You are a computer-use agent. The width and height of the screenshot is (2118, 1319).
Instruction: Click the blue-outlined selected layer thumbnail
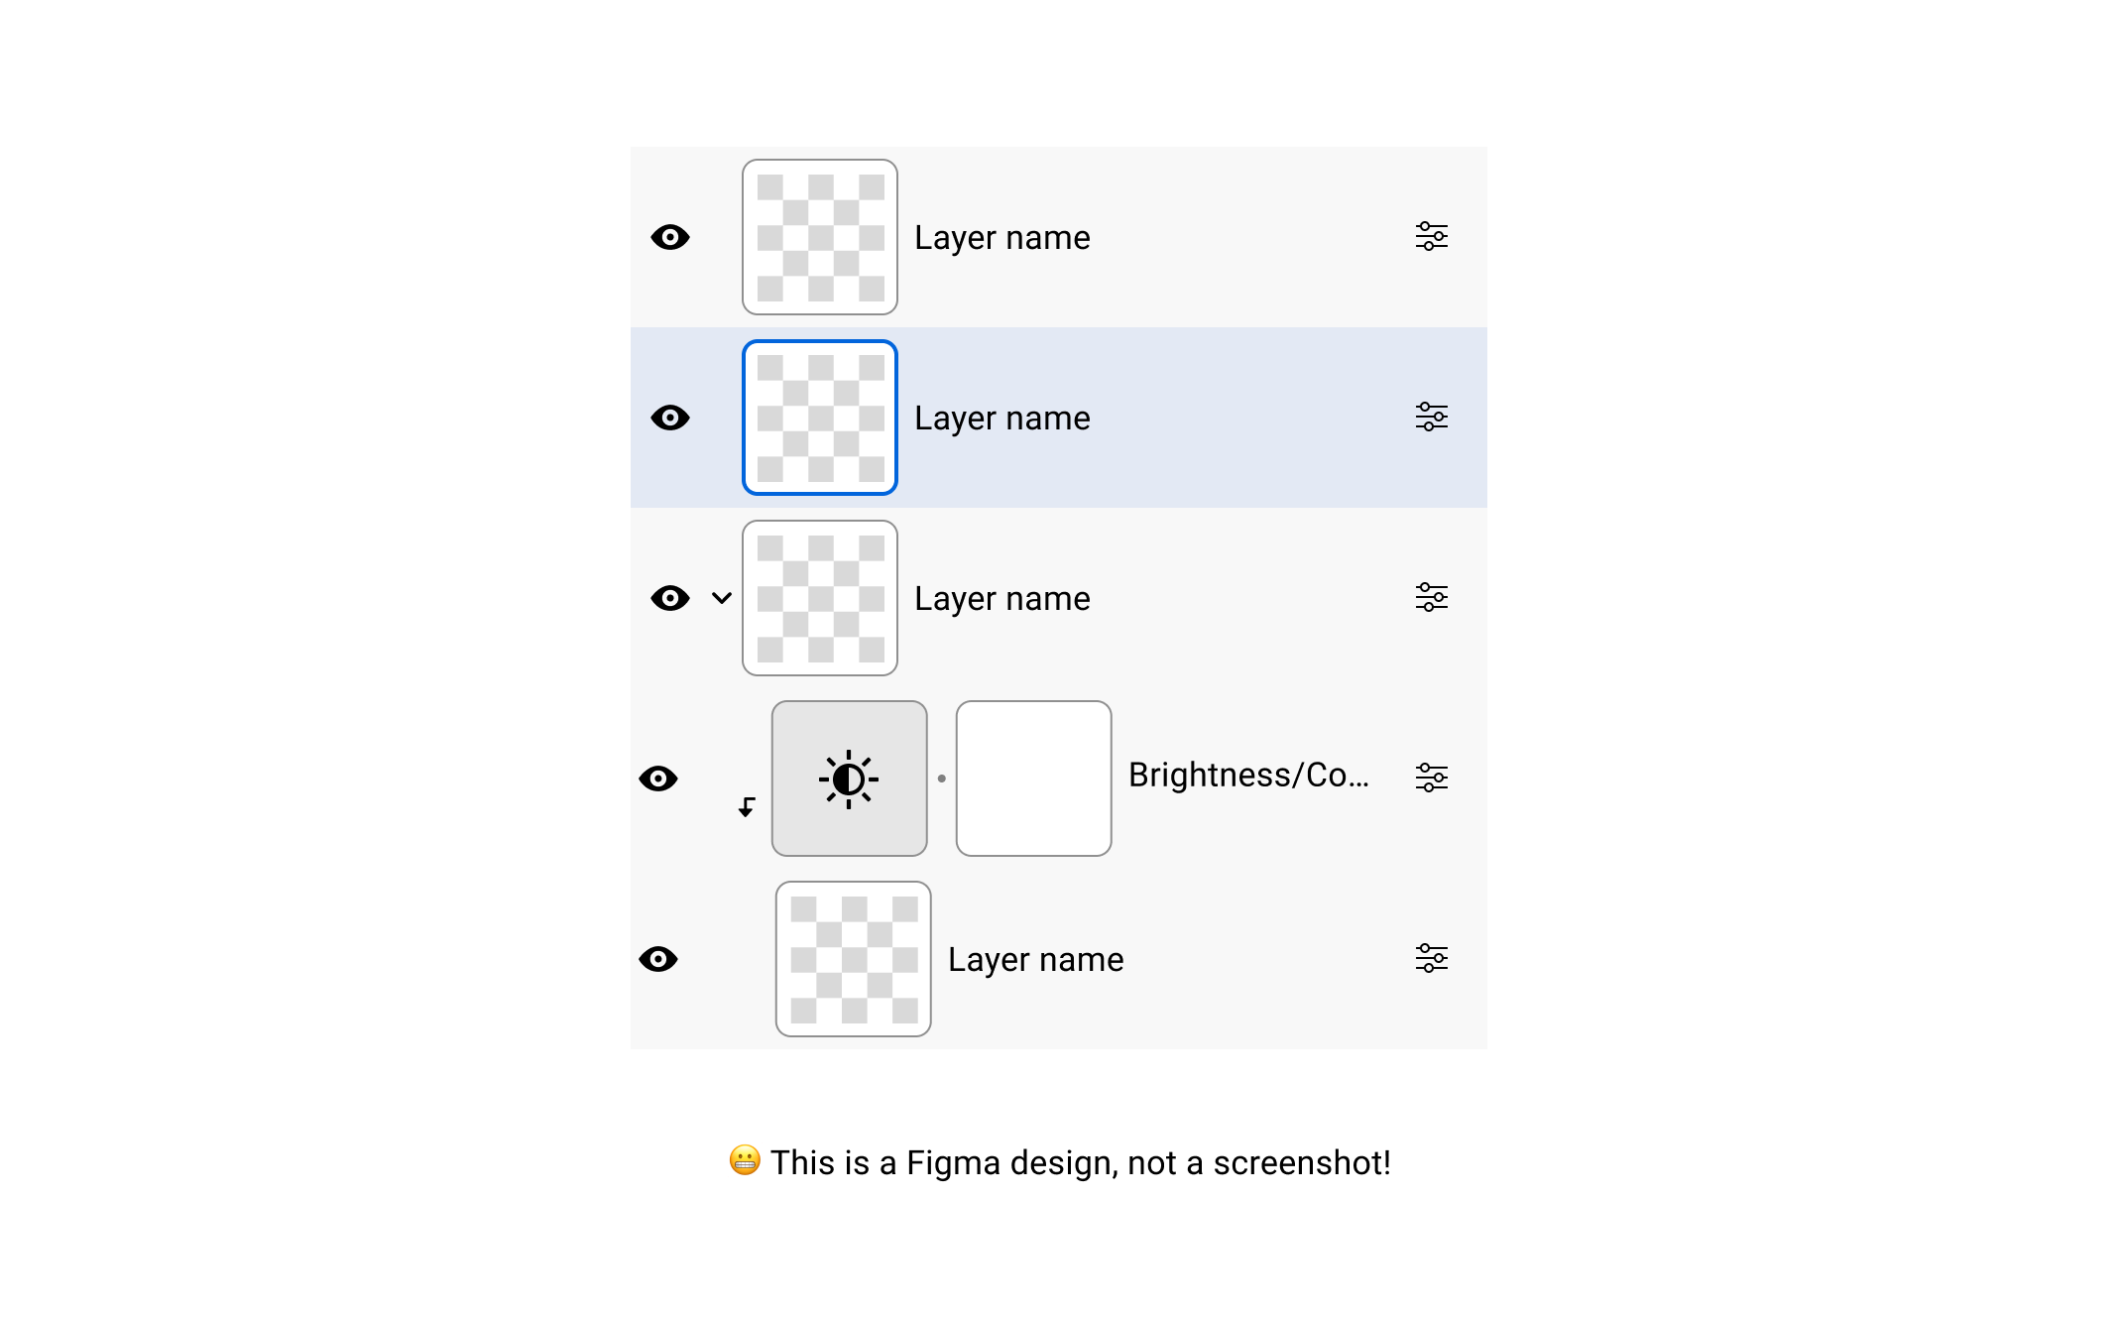[820, 418]
